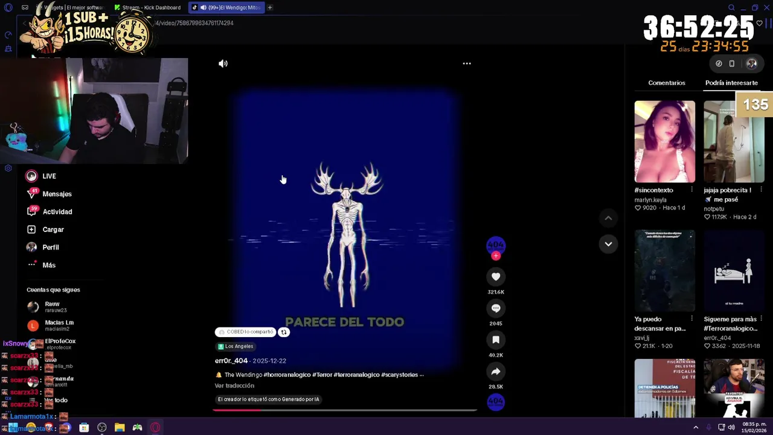Open browser search tabs magnifier icon
Screen dimensions: 773x435
pos(731,7)
